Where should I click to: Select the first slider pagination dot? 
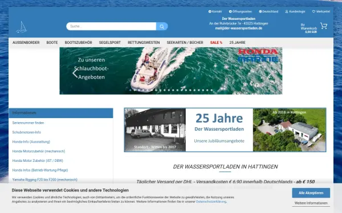[131, 90]
